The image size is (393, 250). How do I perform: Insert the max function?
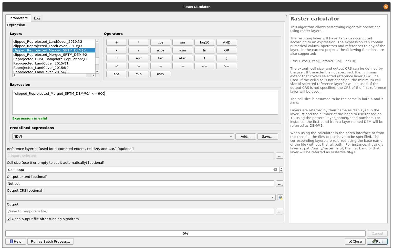[x=161, y=74]
